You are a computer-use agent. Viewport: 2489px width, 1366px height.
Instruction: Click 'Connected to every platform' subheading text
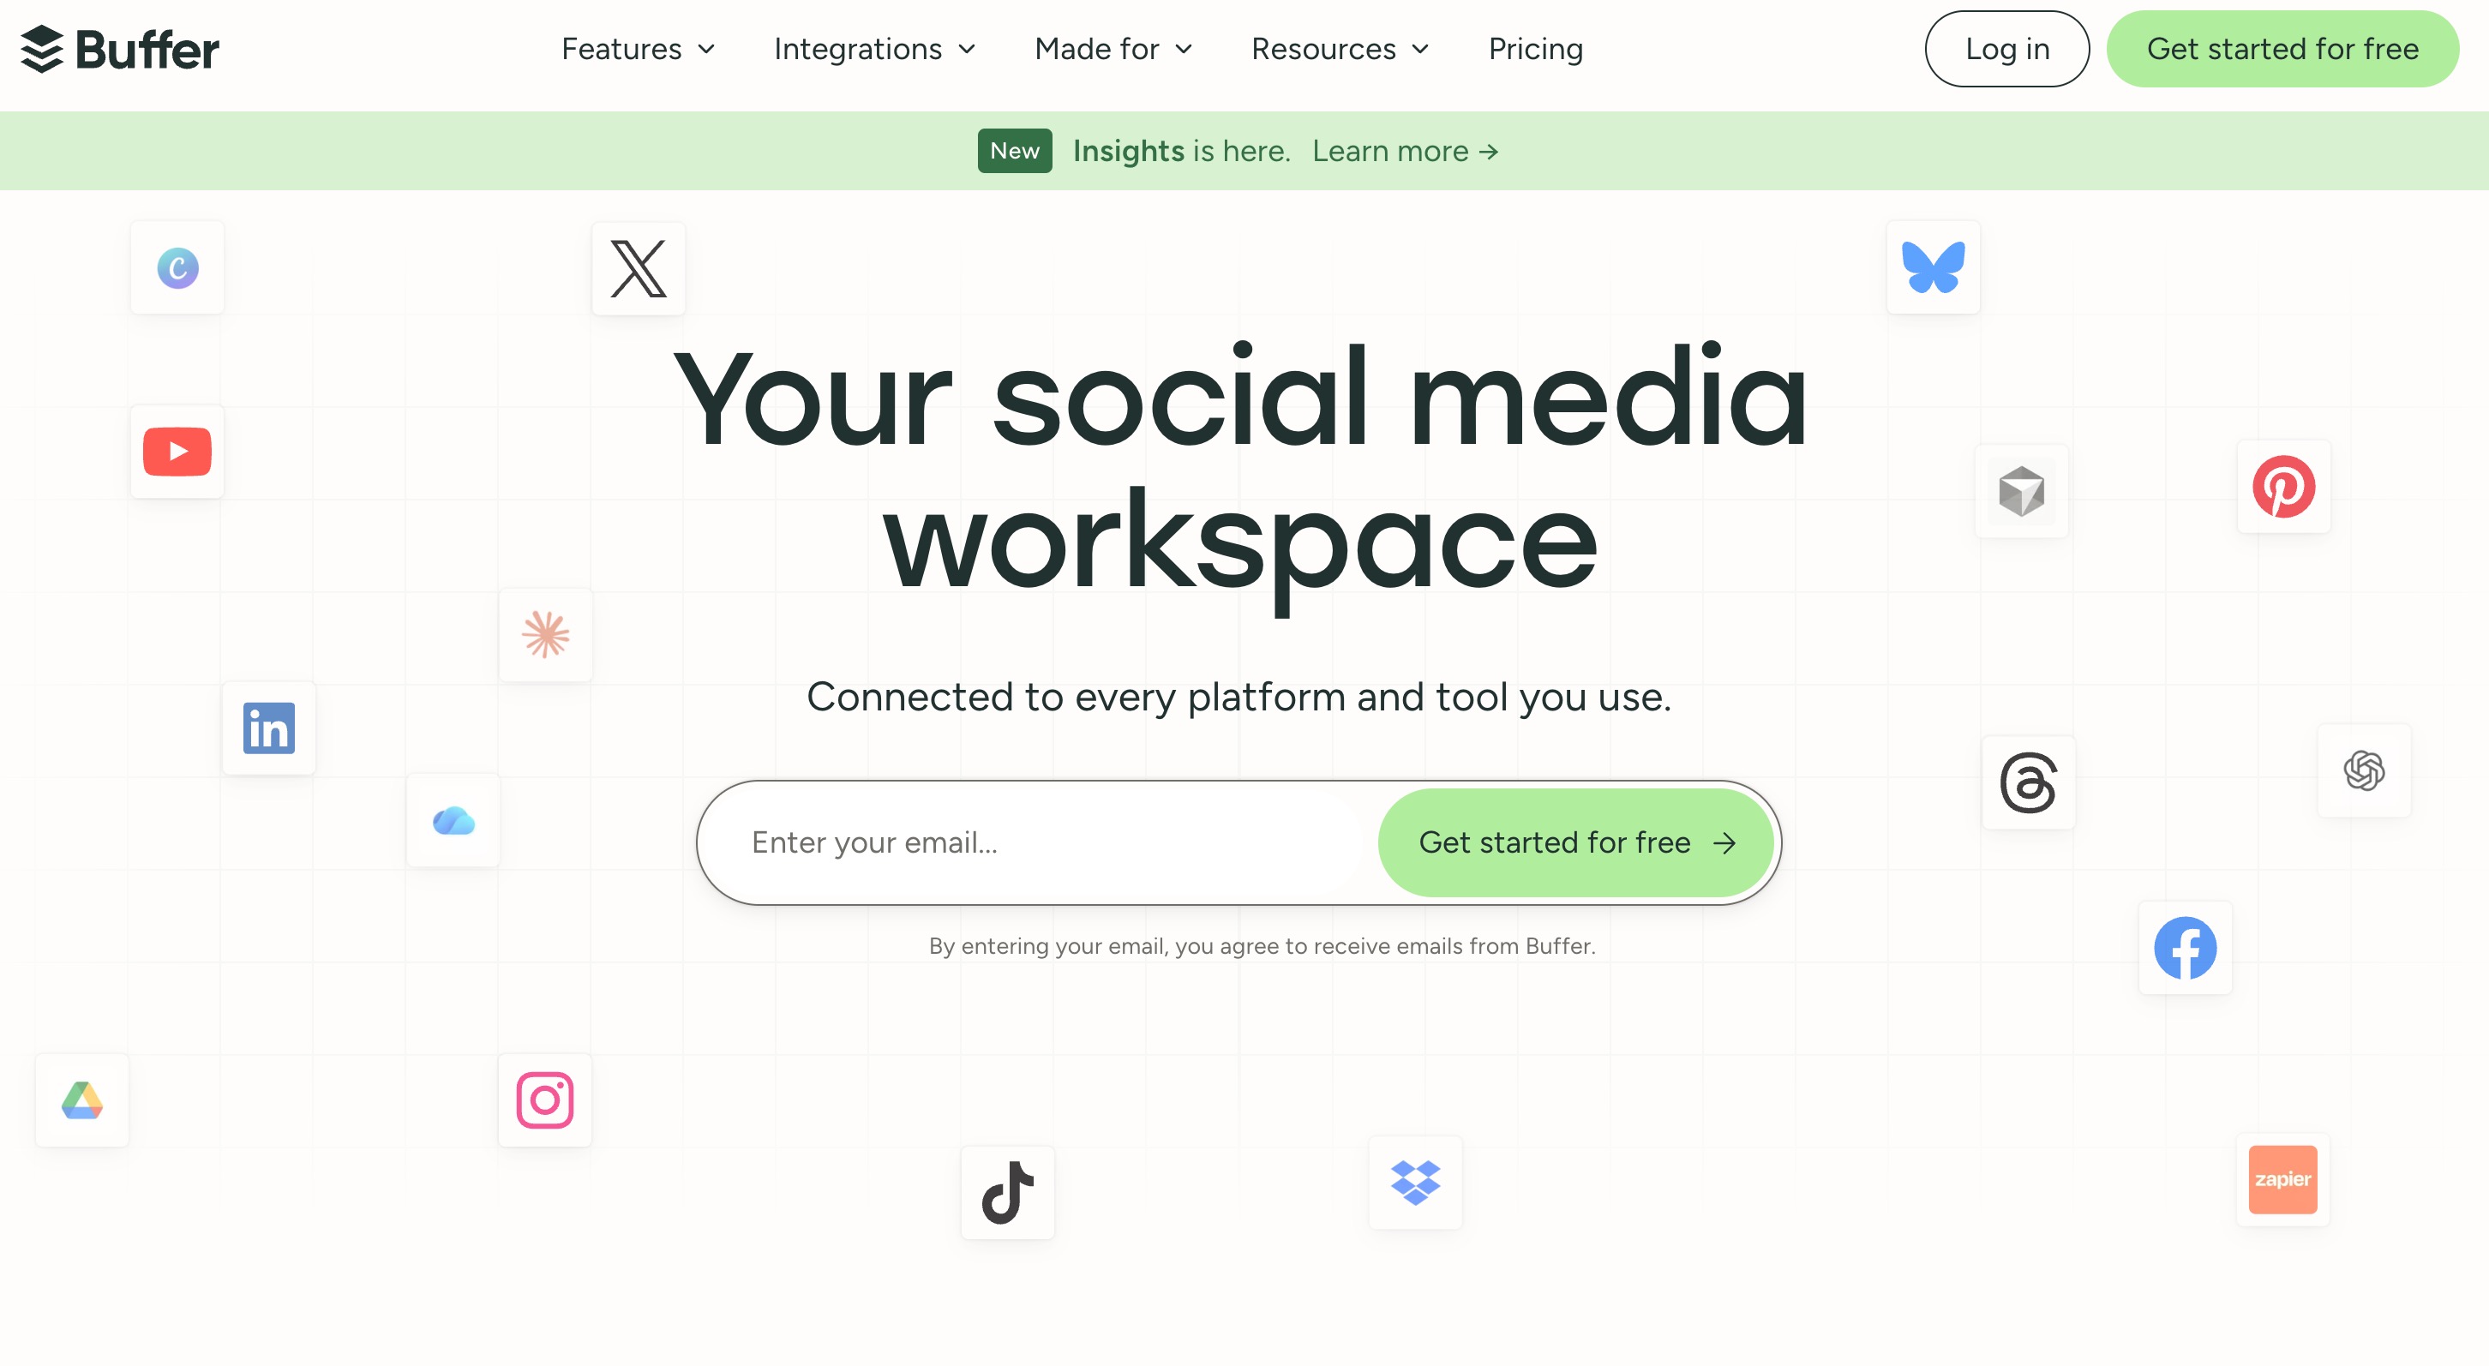[1239, 697]
